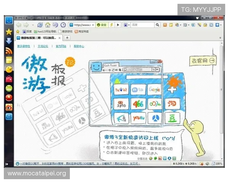Screen dimensions: 229x183
Task: Click the mailbox toolbar icon
Action: (205, 25)
